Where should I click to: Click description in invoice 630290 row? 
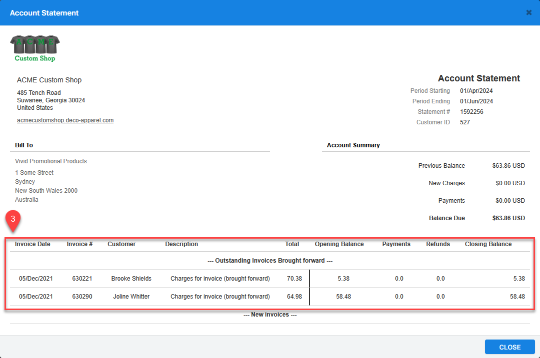pos(220,297)
